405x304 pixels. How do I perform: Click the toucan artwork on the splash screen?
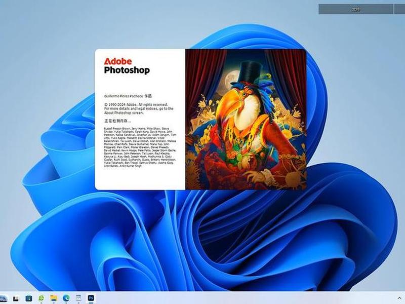tap(246, 119)
